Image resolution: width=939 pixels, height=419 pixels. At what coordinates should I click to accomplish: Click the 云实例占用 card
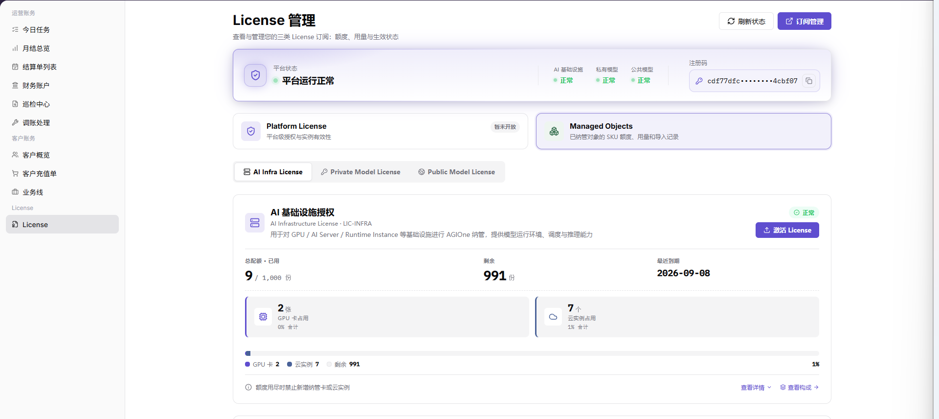click(677, 317)
